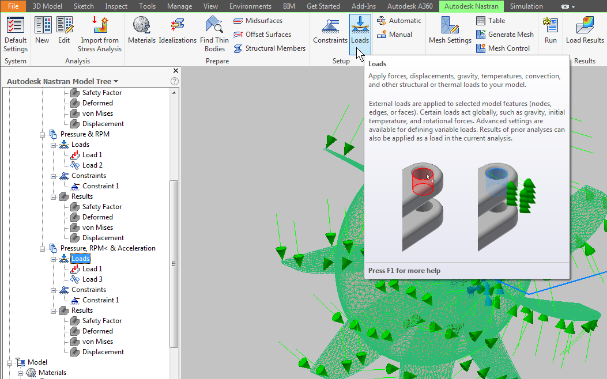Click the mesh Table command
607x379 pixels.
click(x=491, y=21)
